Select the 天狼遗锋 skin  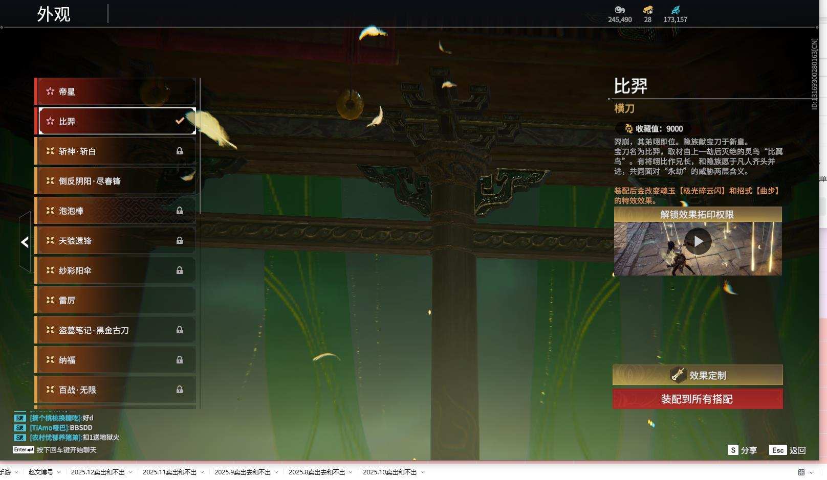[115, 241]
